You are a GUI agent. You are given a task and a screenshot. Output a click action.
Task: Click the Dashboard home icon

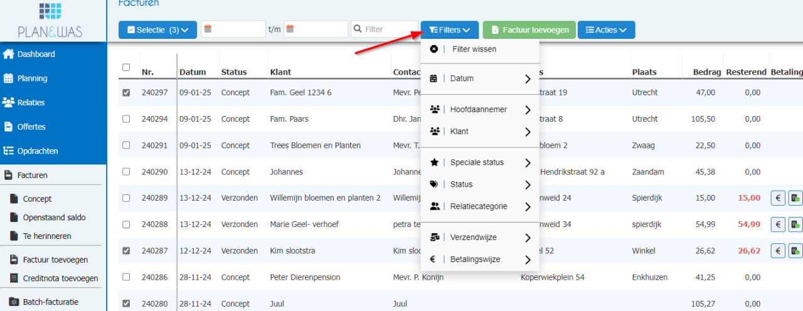tap(8, 54)
